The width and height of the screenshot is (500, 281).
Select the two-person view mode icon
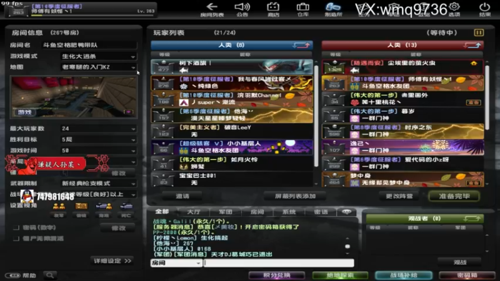click(x=59, y=206)
